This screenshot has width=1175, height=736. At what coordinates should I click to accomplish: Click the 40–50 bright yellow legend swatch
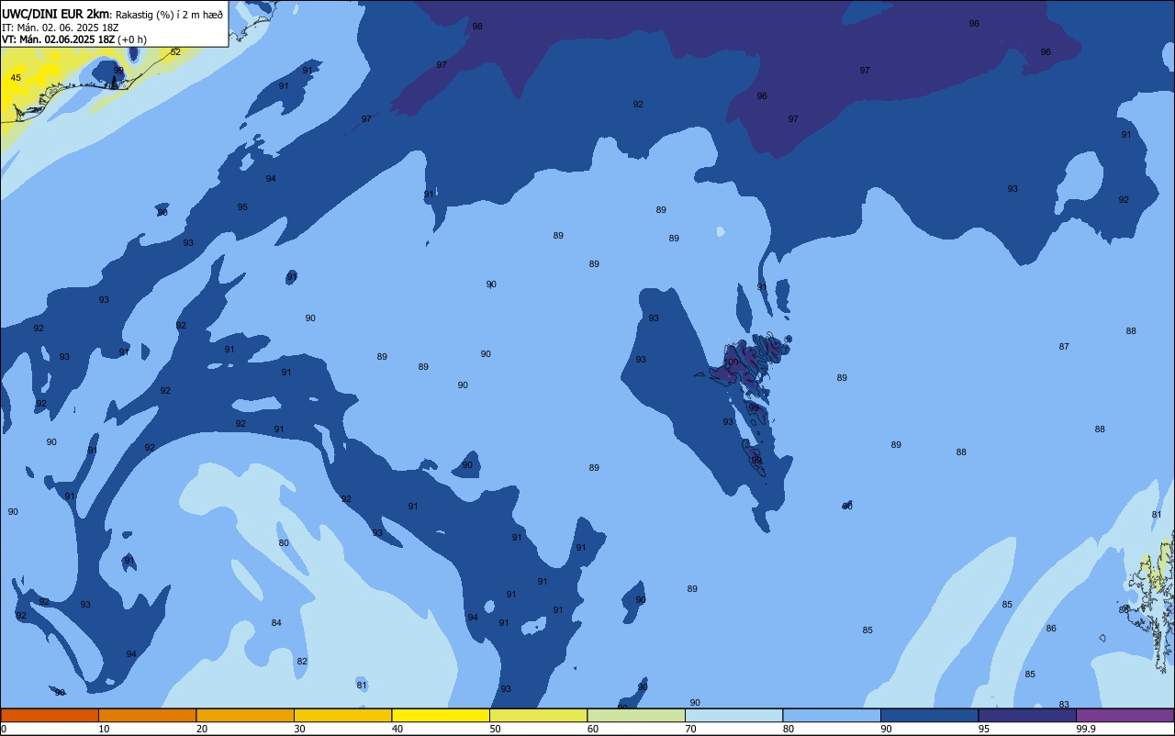(x=441, y=715)
